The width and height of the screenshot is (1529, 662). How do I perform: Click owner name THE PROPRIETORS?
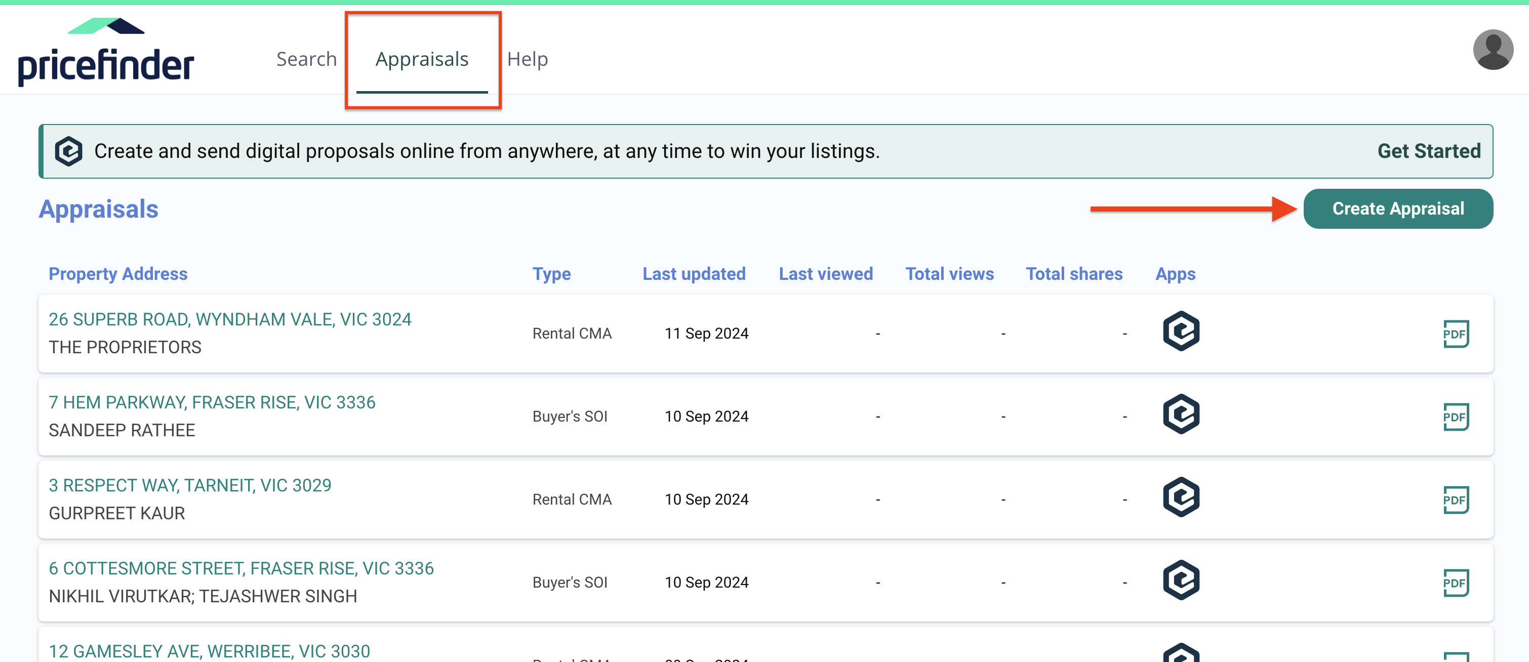[x=125, y=347]
